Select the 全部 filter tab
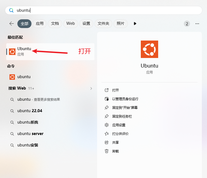The width and height of the screenshot is (207, 178). pyautogui.click(x=24, y=24)
